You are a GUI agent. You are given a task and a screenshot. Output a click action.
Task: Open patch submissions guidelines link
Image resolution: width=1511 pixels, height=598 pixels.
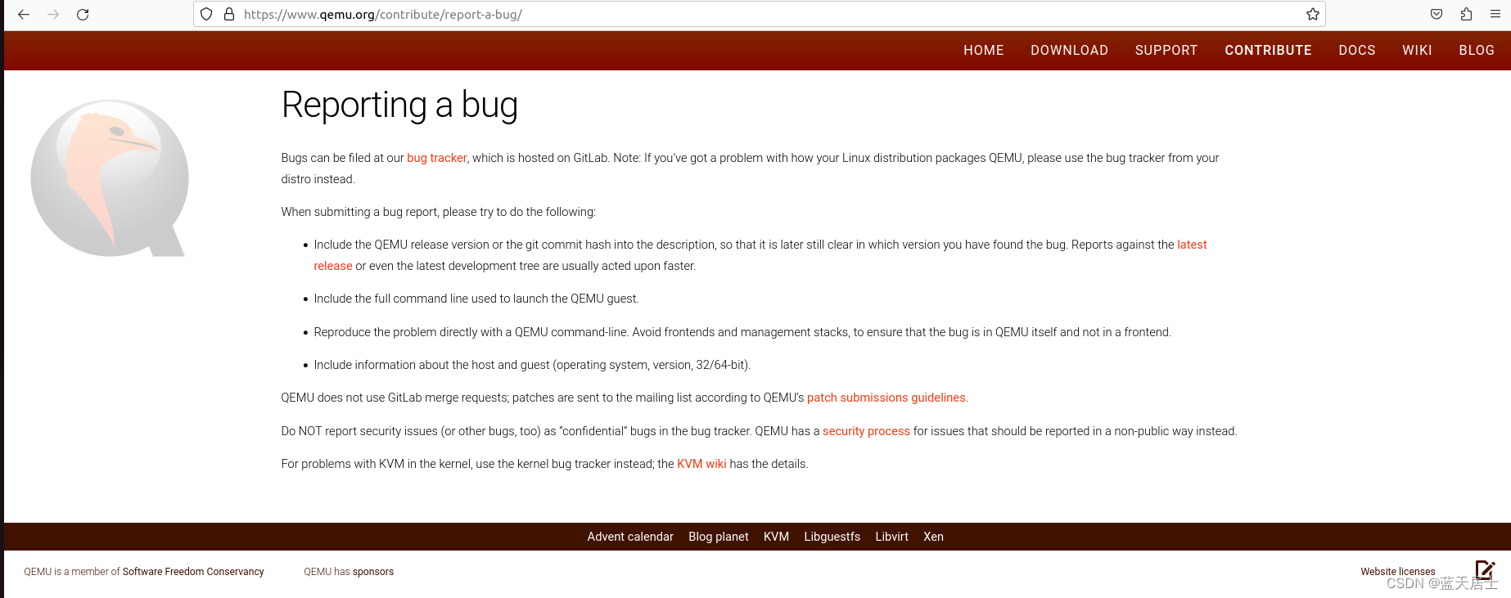[x=886, y=398]
